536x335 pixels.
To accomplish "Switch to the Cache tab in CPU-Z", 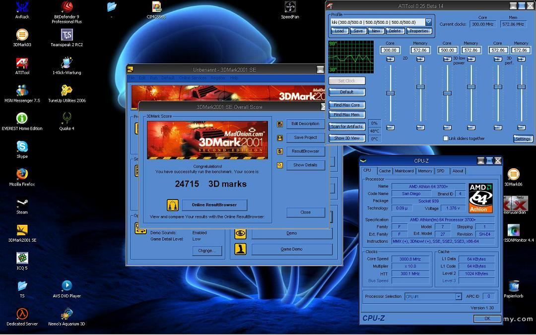I will click(385, 171).
